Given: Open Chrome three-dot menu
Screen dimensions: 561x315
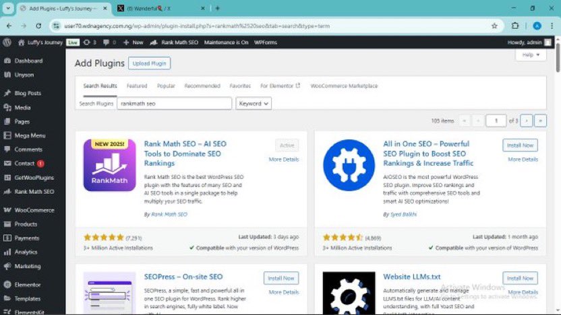Looking at the screenshot, I should (552, 26).
